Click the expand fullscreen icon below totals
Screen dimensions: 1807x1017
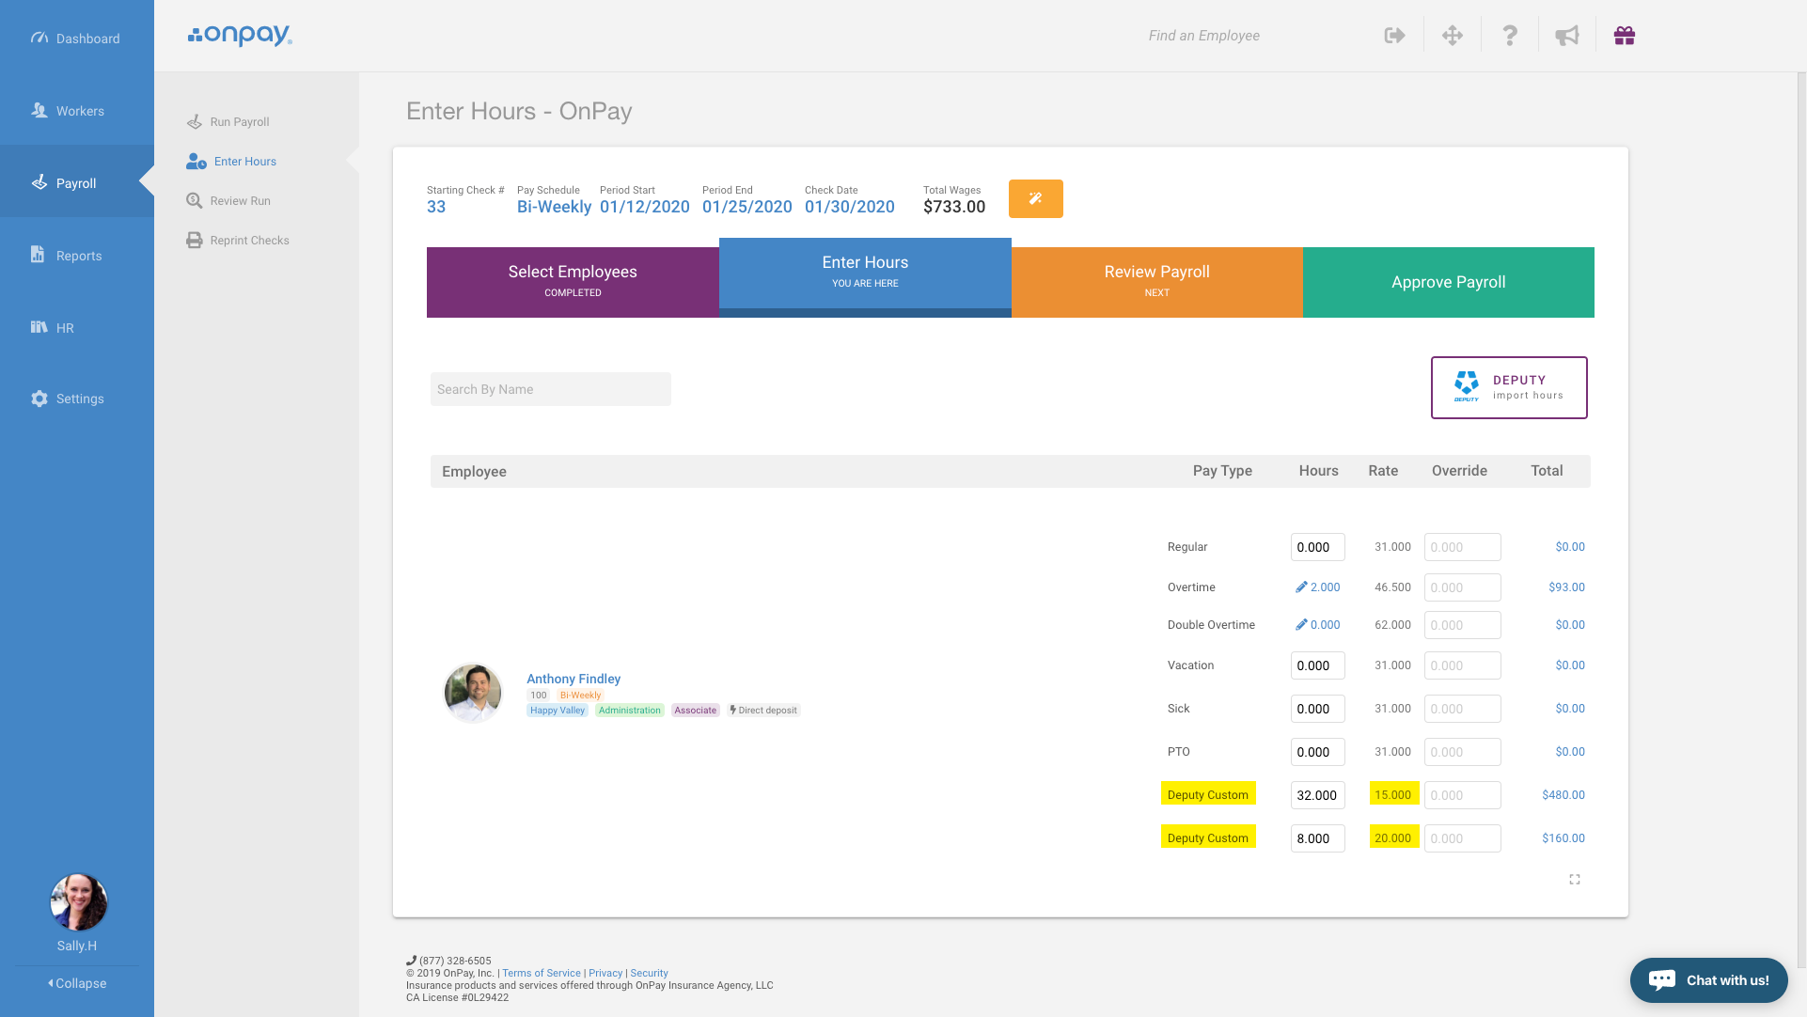(1575, 880)
